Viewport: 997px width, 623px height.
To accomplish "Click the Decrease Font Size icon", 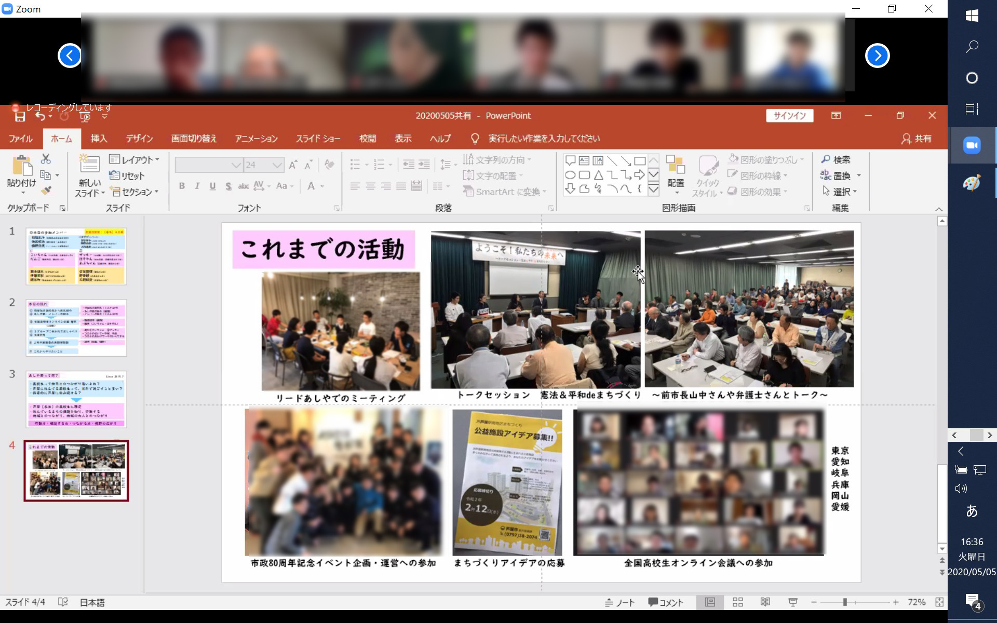I will pyautogui.click(x=308, y=165).
